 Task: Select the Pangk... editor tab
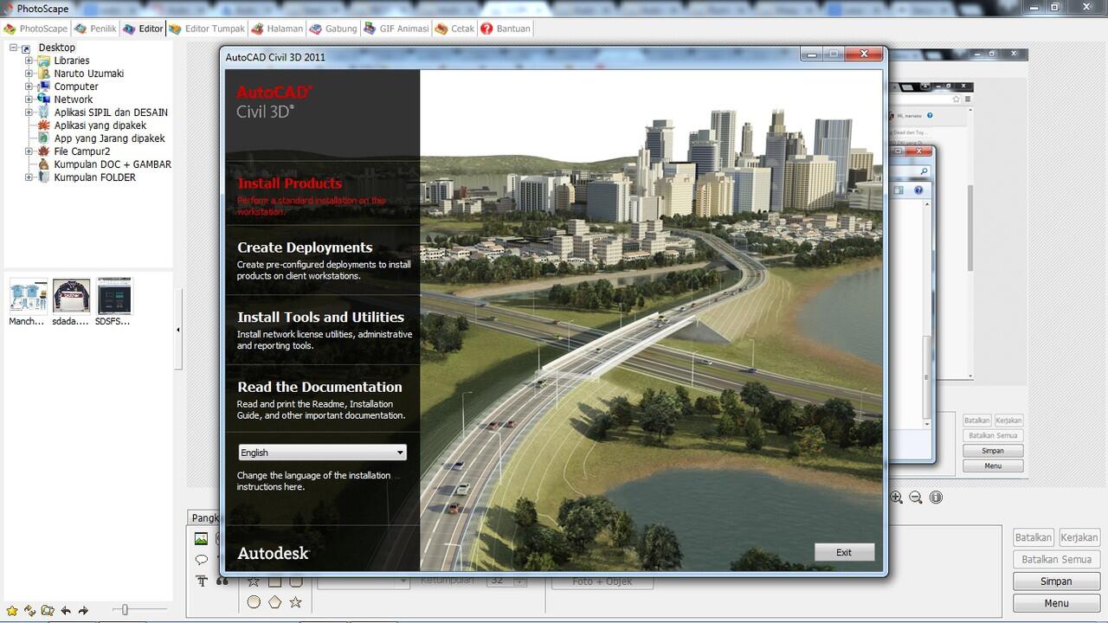click(x=203, y=517)
